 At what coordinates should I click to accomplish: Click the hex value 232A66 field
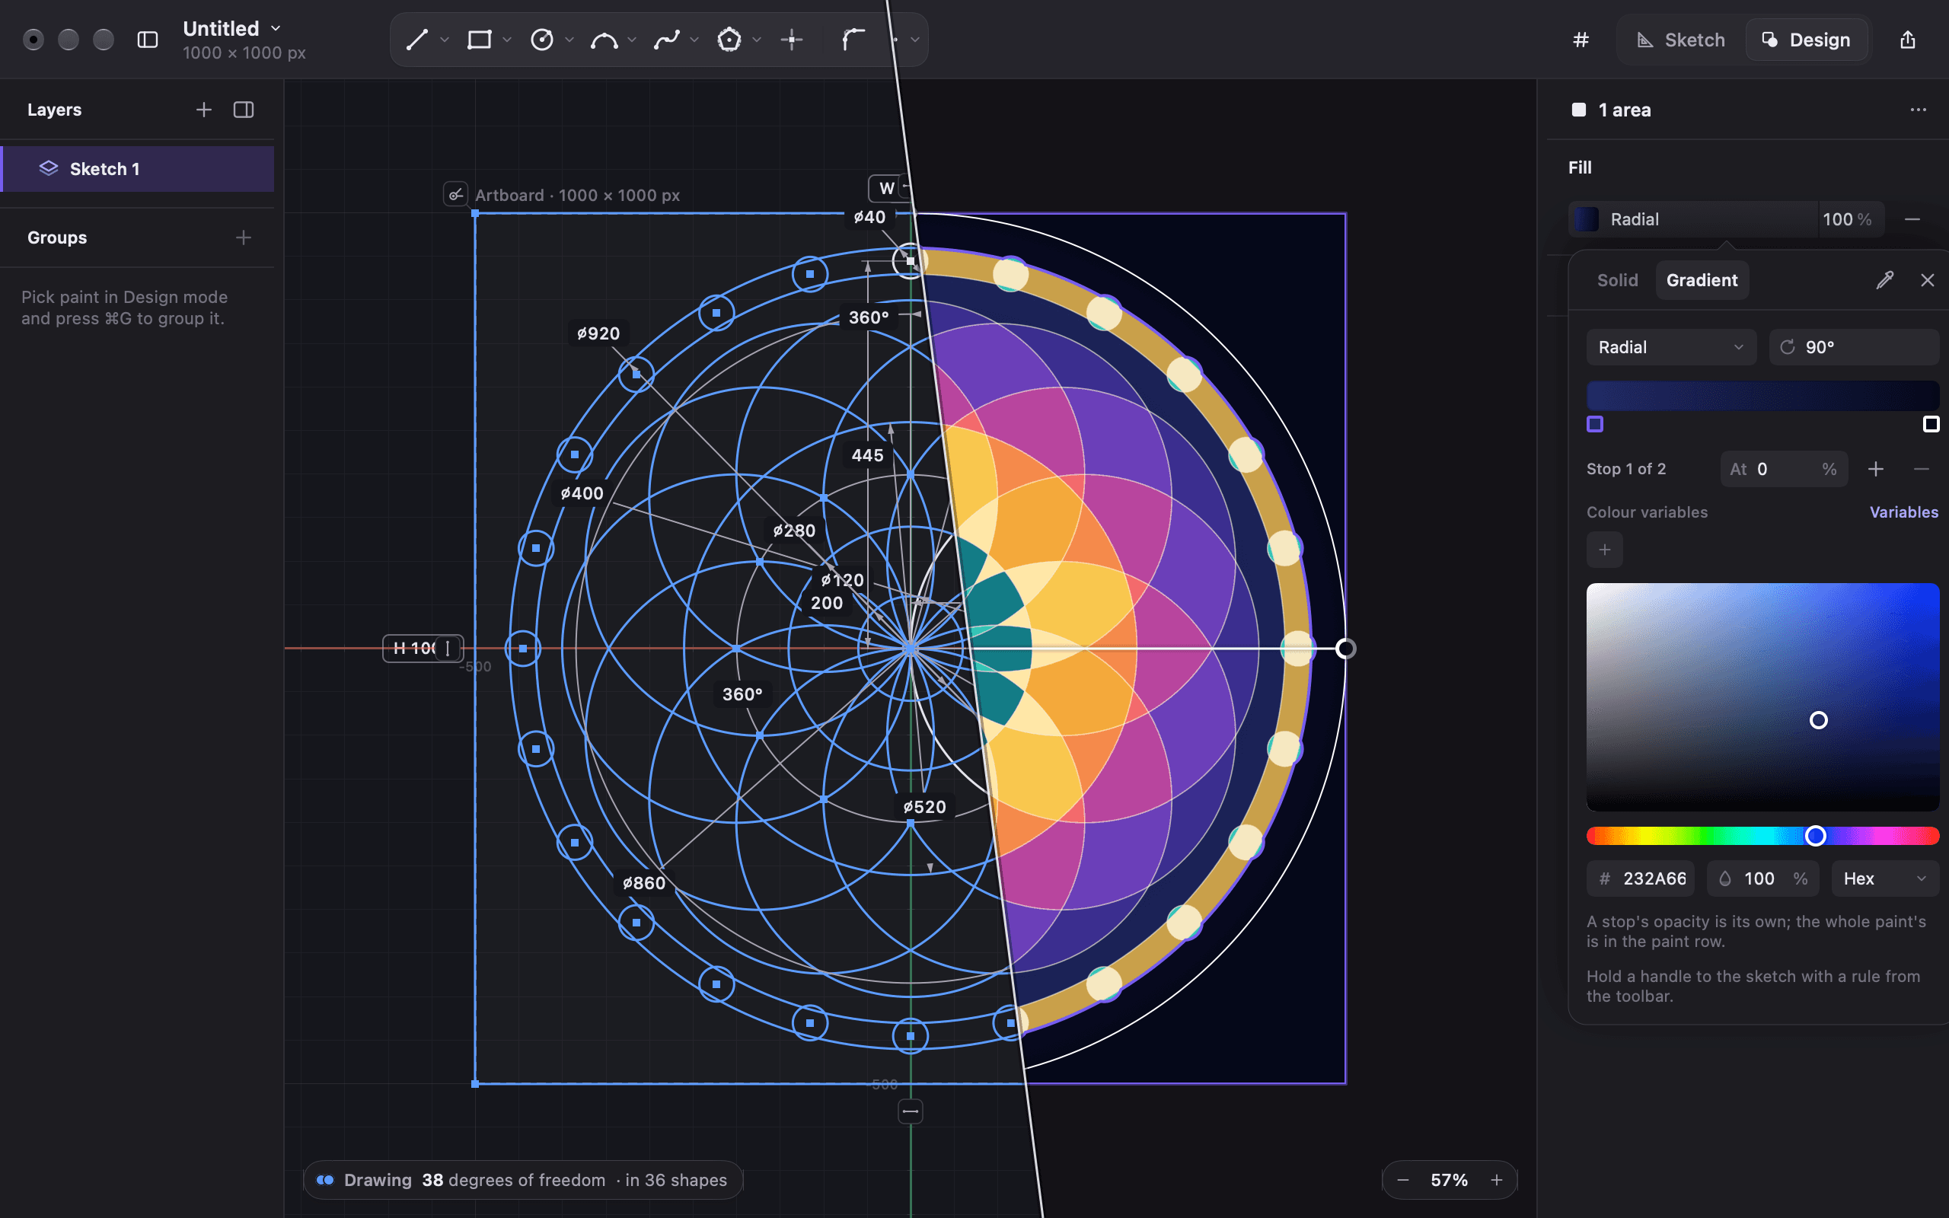coord(1641,878)
